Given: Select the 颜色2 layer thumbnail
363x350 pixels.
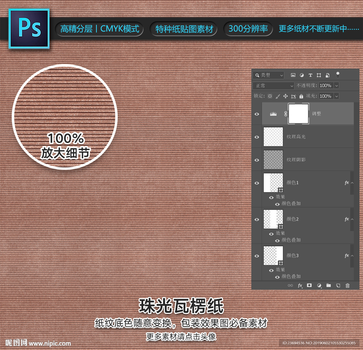Looking at the screenshot, I should click(273, 219).
